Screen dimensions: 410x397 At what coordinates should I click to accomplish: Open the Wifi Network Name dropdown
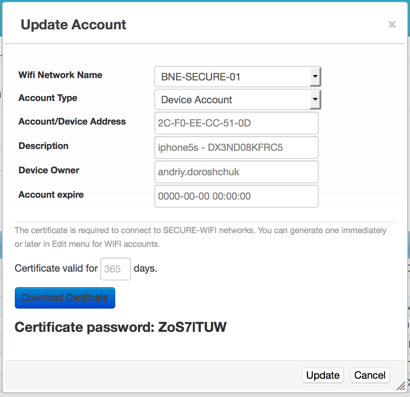pos(238,77)
